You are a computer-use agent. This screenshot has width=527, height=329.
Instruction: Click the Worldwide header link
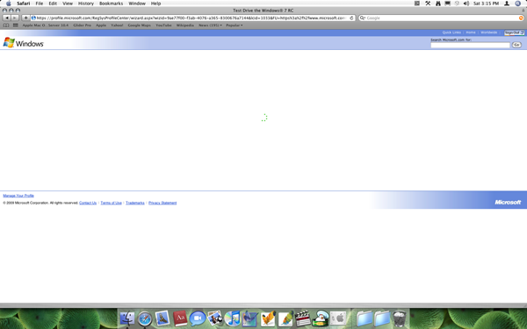pyautogui.click(x=488, y=32)
